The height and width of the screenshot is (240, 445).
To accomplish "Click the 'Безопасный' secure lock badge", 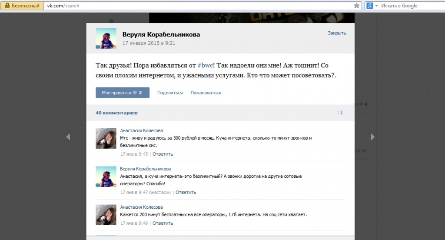I will (23, 6).
